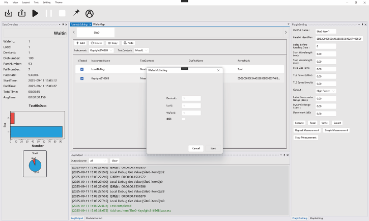Toggle the checkbox in WaferInfoSetting dialog
369x221 pixels.
(x=184, y=119)
